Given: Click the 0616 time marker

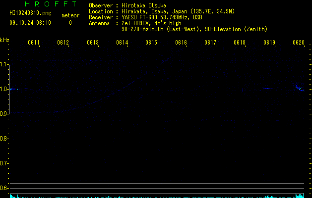Looking at the screenshot, I should pos(181,43).
